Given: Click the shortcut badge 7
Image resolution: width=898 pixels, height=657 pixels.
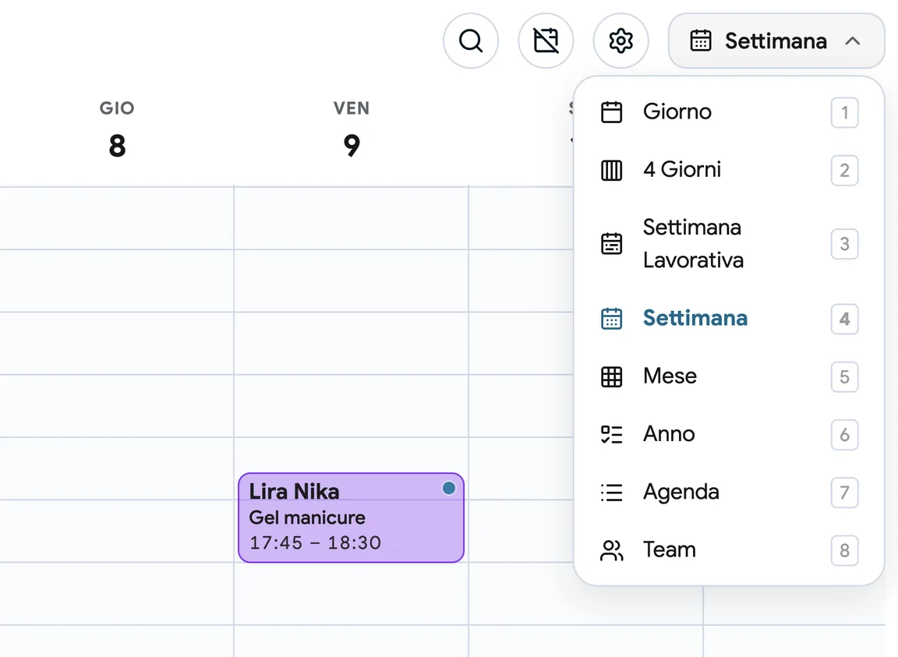Looking at the screenshot, I should tap(844, 493).
